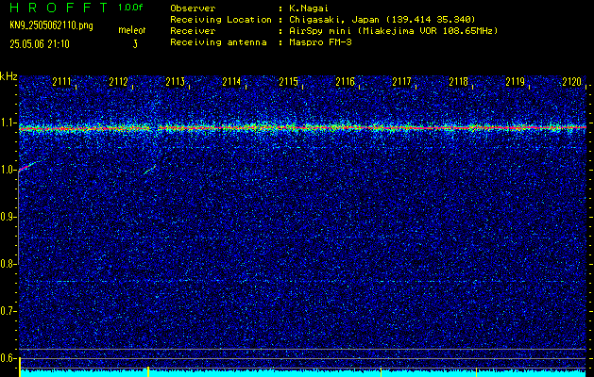Click the 2112 time axis label
The width and height of the screenshot is (594, 377).
click(118, 81)
